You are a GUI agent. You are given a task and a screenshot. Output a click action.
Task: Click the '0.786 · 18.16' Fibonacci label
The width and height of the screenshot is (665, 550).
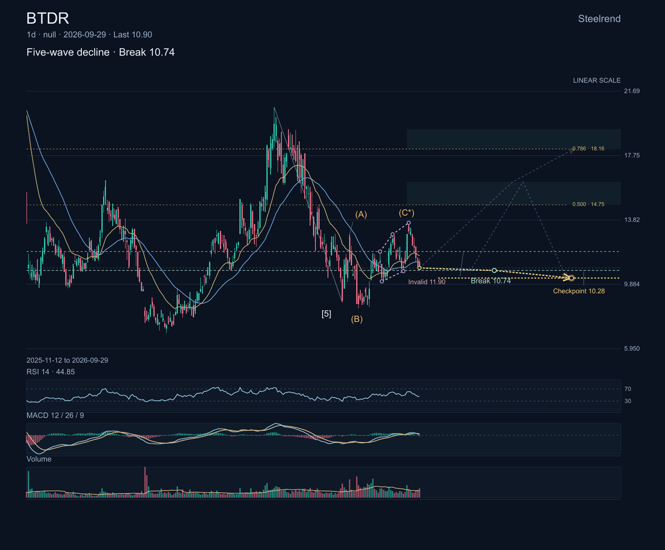(589, 149)
